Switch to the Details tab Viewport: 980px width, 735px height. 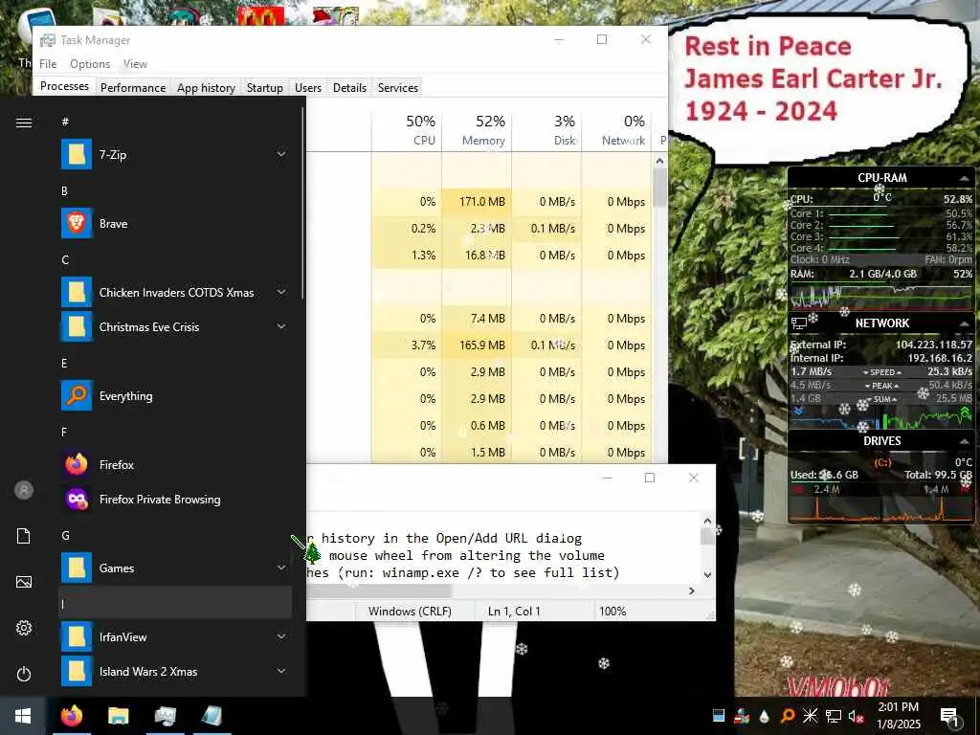point(349,87)
